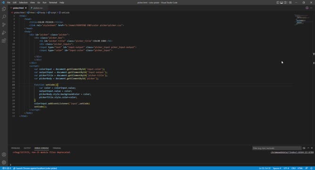The image size is (315, 170).
Task: Click Launch Chrome against localhost status item
Action: 35,168
